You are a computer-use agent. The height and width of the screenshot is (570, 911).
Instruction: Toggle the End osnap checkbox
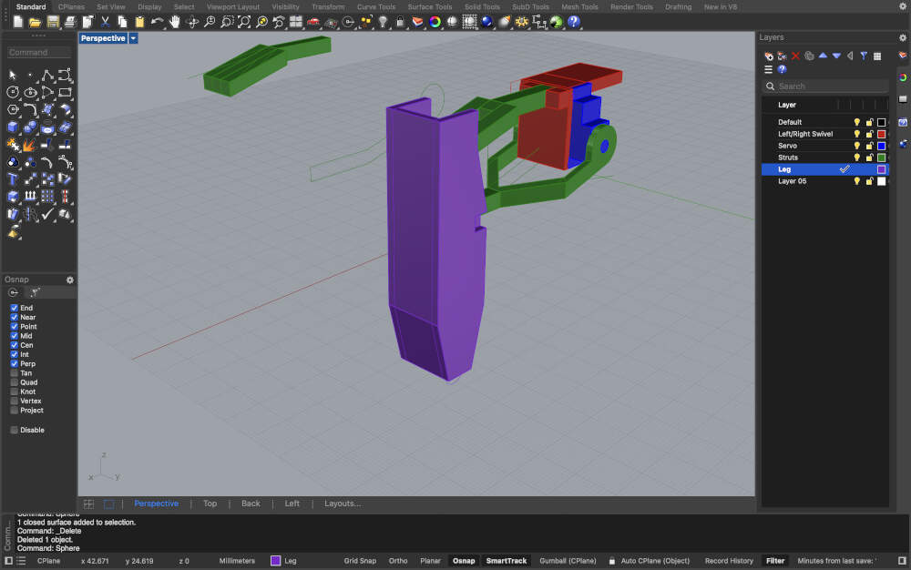click(x=14, y=308)
